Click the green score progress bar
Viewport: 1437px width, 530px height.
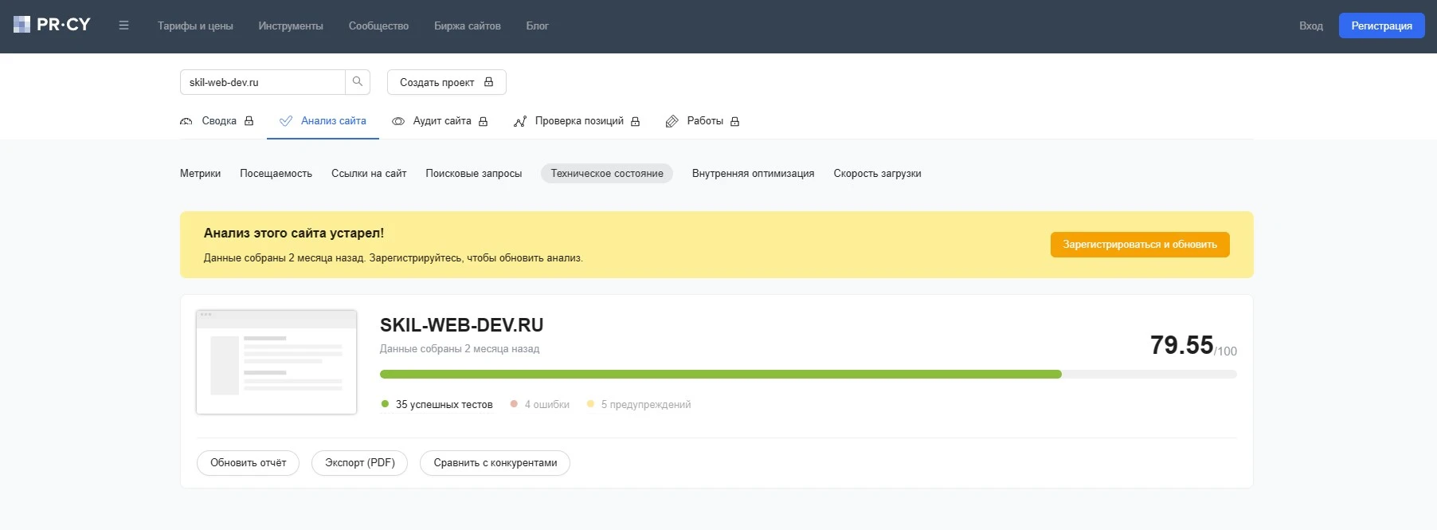pos(720,374)
